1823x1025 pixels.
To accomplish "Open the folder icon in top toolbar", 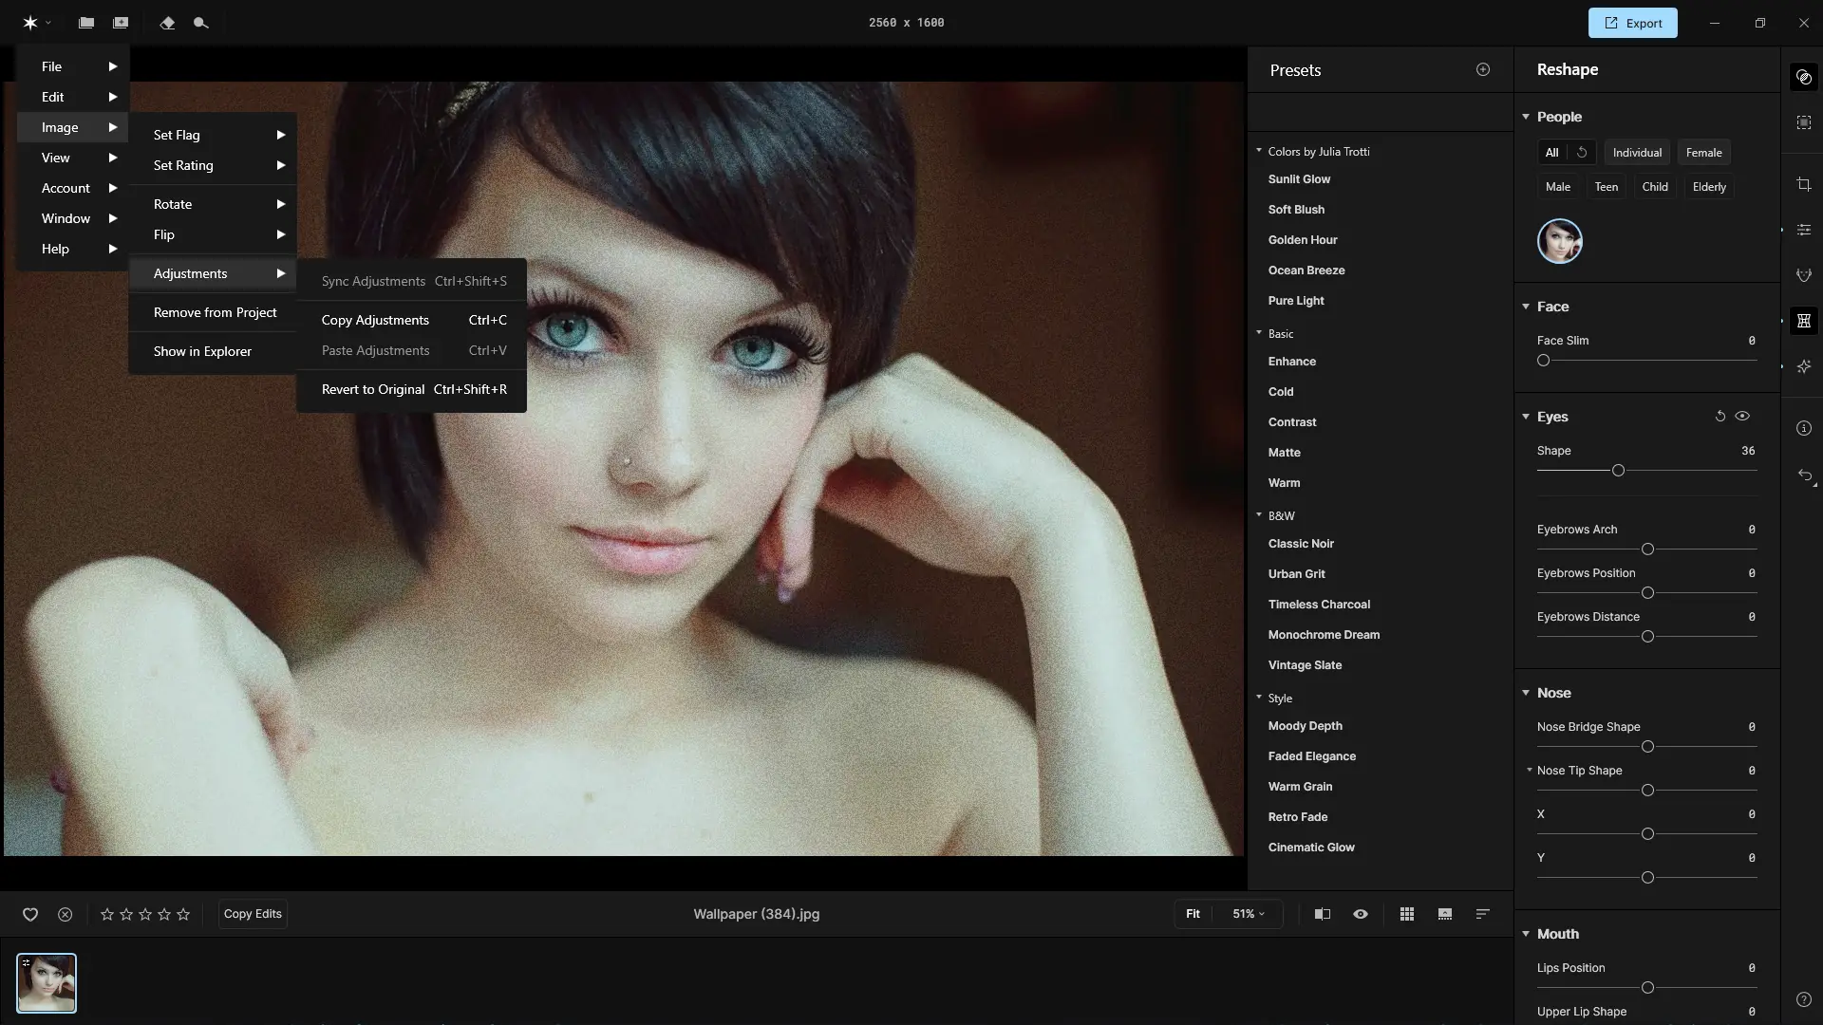I will pyautogui.click(x=86, y=23).
